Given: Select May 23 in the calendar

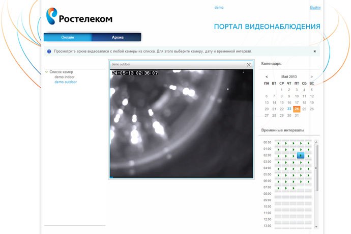Looking at the screenshot, I should (289, 109).
